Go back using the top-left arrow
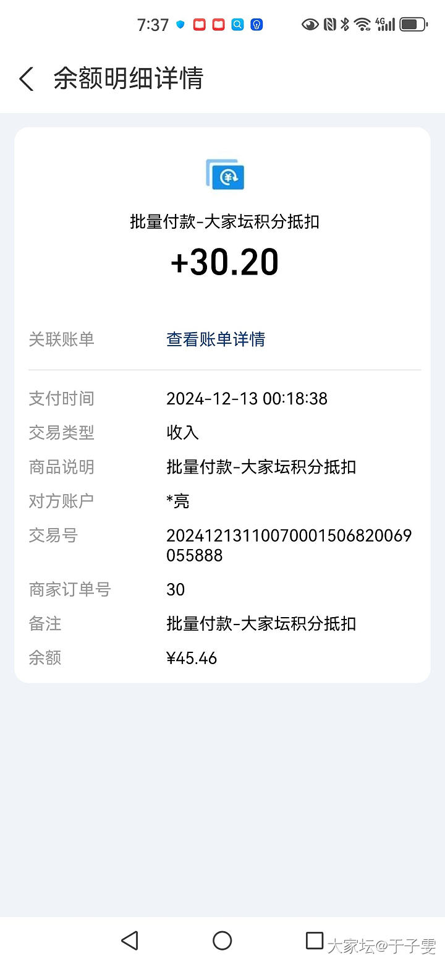The width and height of the screenshot is (445, 964). point(26,79)
